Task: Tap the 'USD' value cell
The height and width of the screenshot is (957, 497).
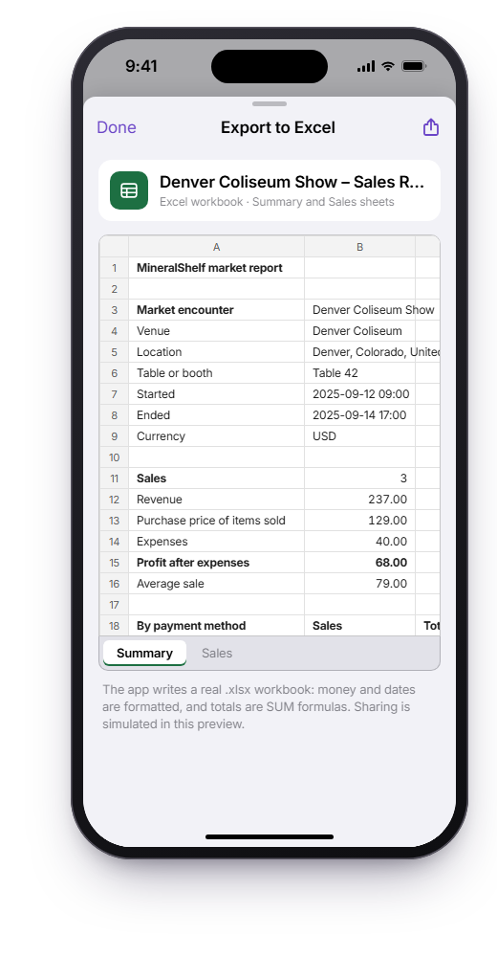Action: tap(359, 436)
